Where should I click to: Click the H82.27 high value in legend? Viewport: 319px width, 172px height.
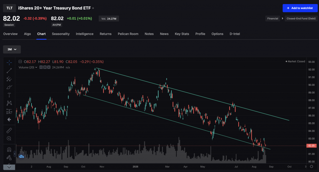point(44,62)
